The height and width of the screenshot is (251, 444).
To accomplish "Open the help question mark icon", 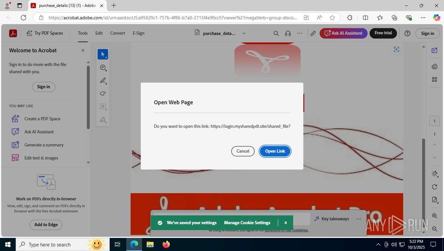I will tap(407, 33).
